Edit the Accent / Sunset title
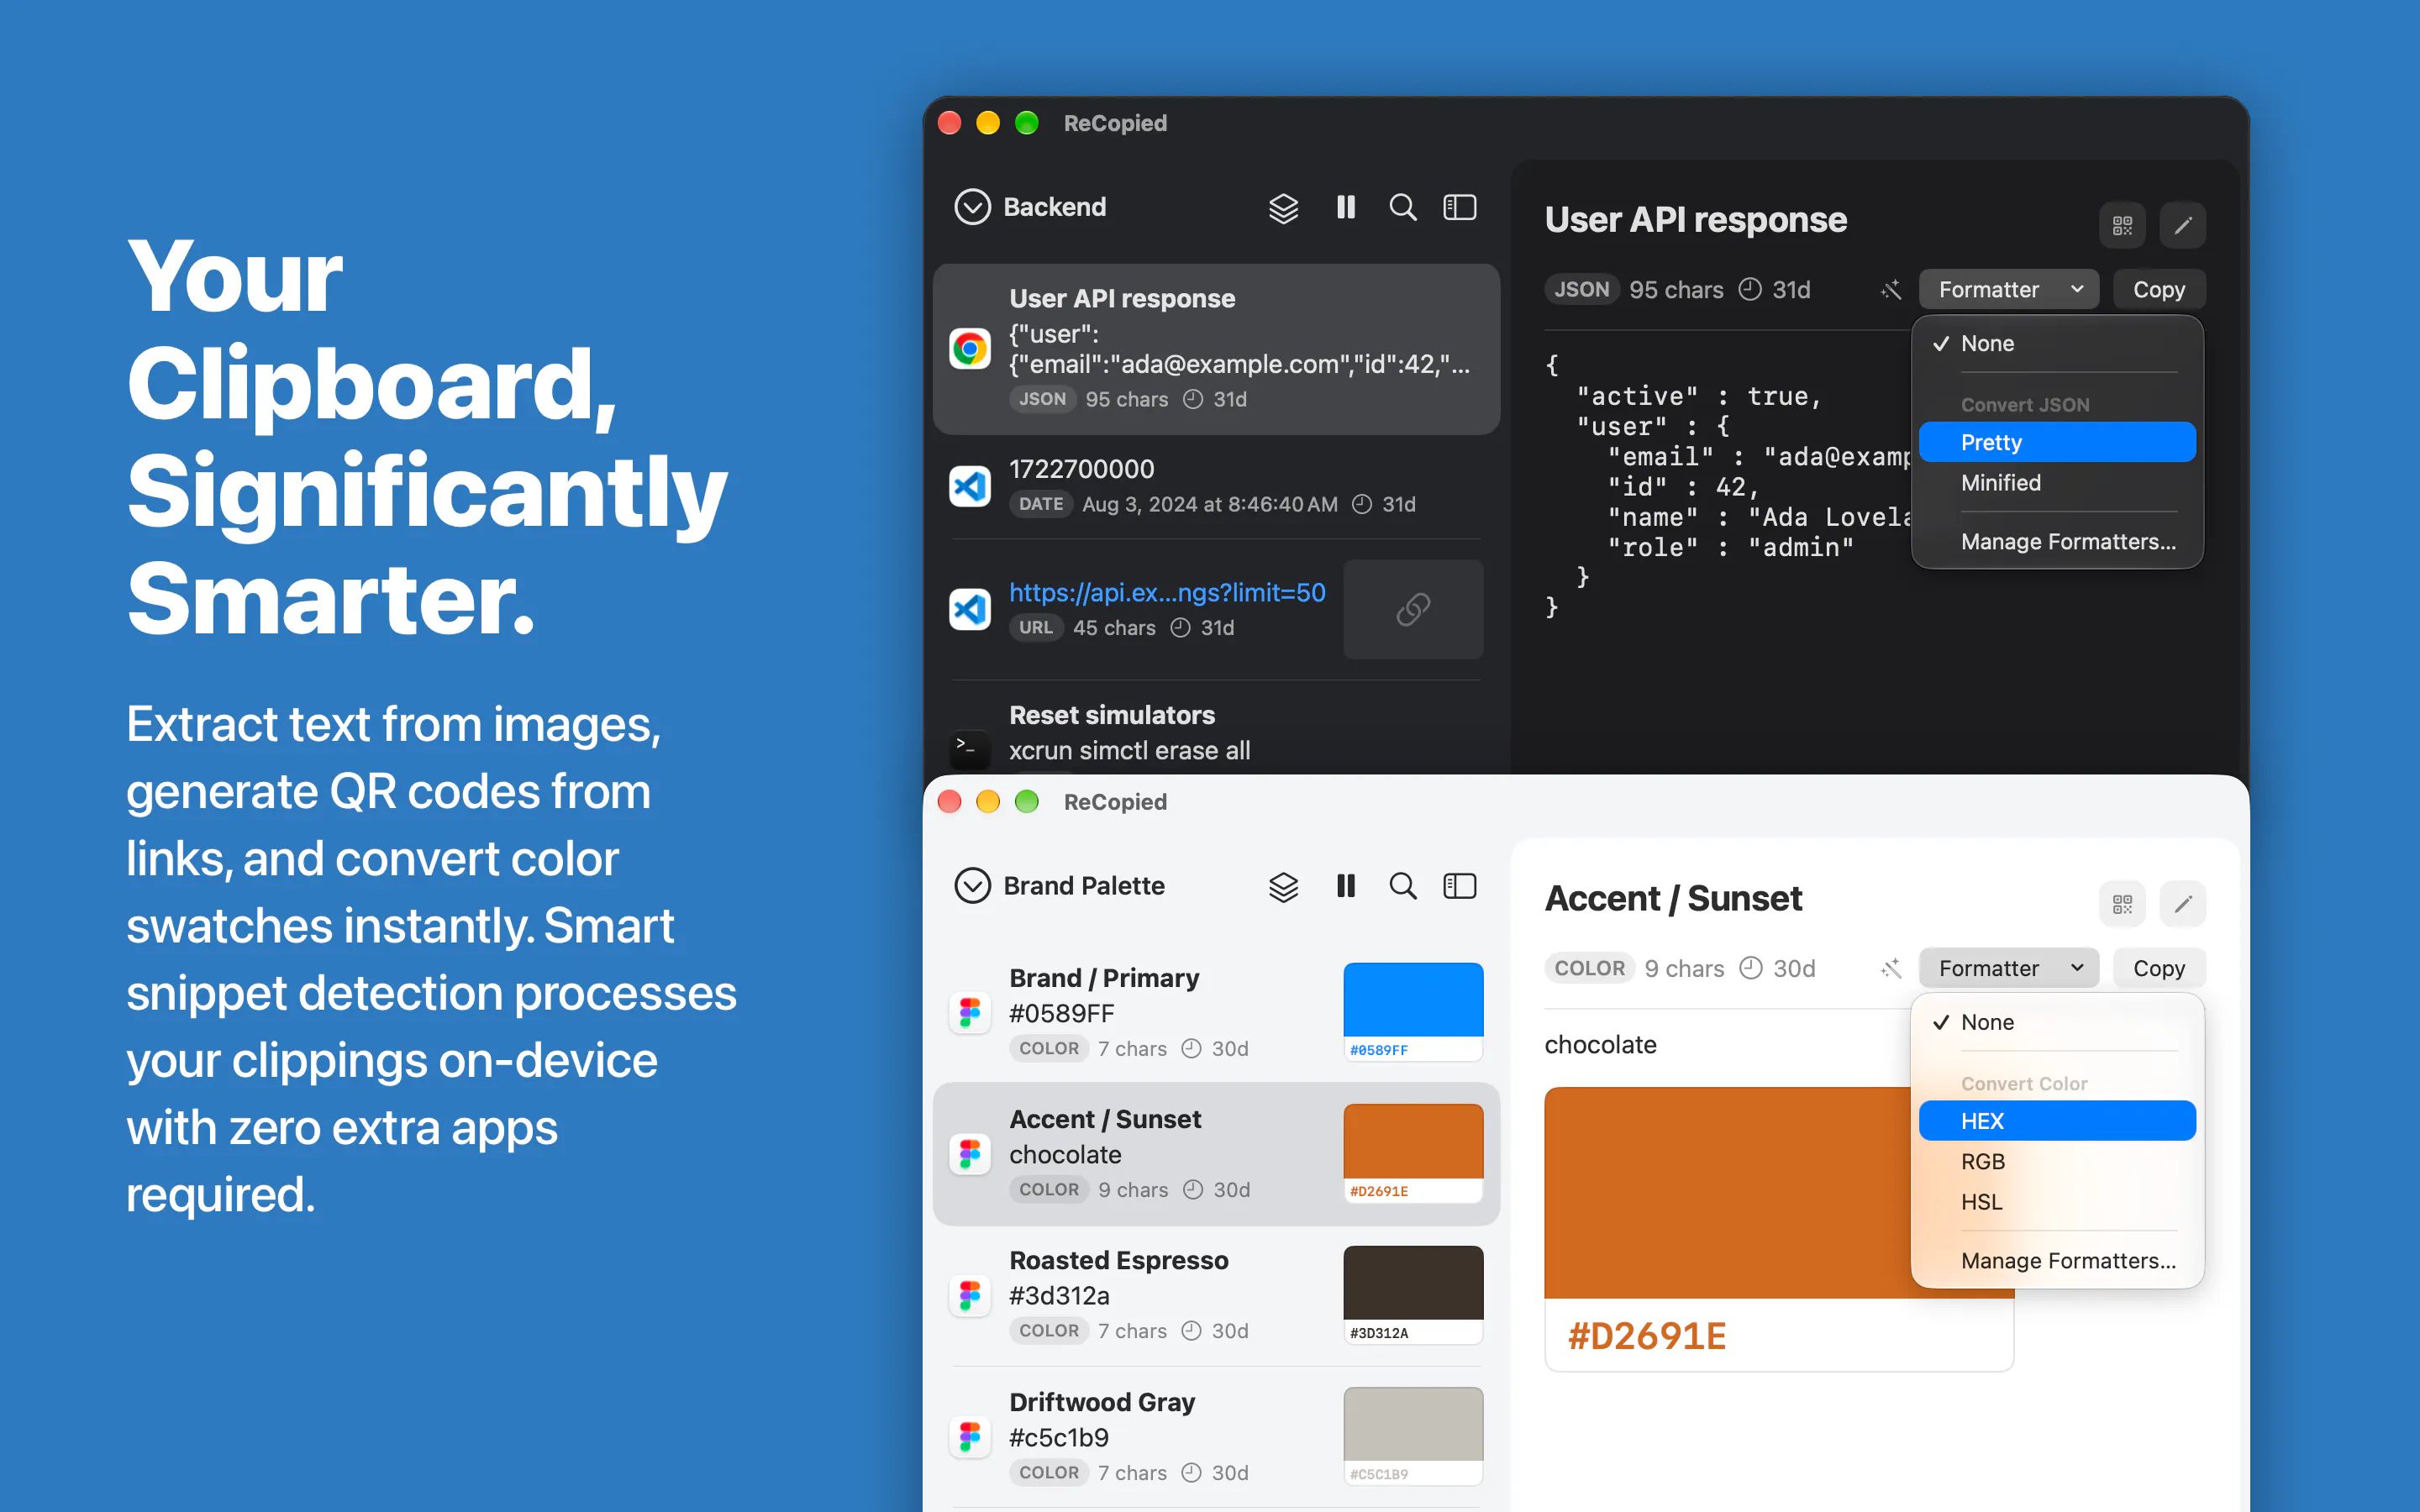The width and height of the screenshot is (2420, 1512). (2183, 904)
